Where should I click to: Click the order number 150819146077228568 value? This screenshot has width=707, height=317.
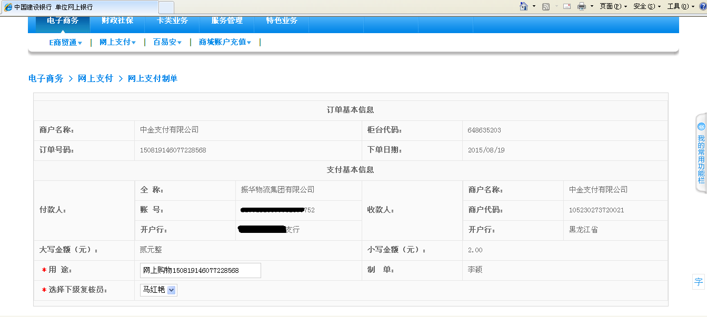[173, 150]
